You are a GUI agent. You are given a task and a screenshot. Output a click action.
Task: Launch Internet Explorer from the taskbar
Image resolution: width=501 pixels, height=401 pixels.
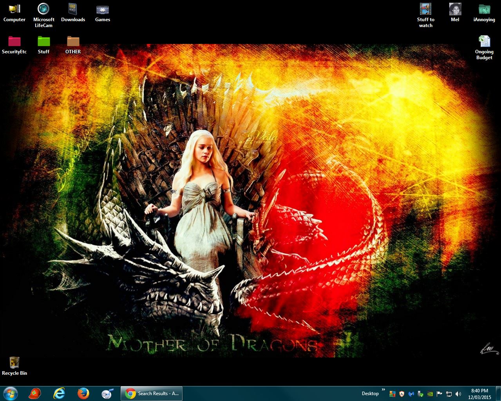click(59, 394)
